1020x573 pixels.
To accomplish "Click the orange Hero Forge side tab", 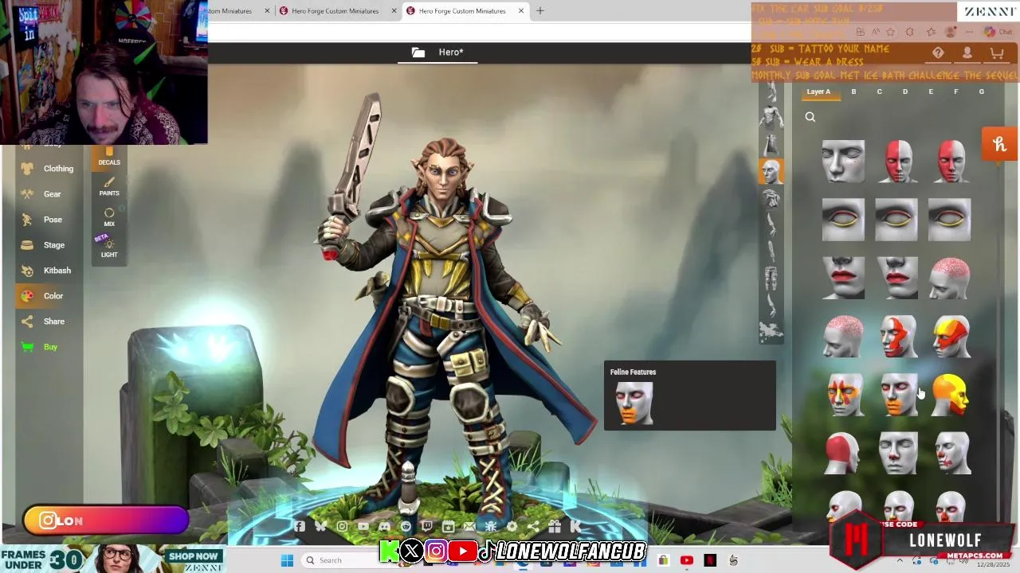I will click(x=999, y=144).
